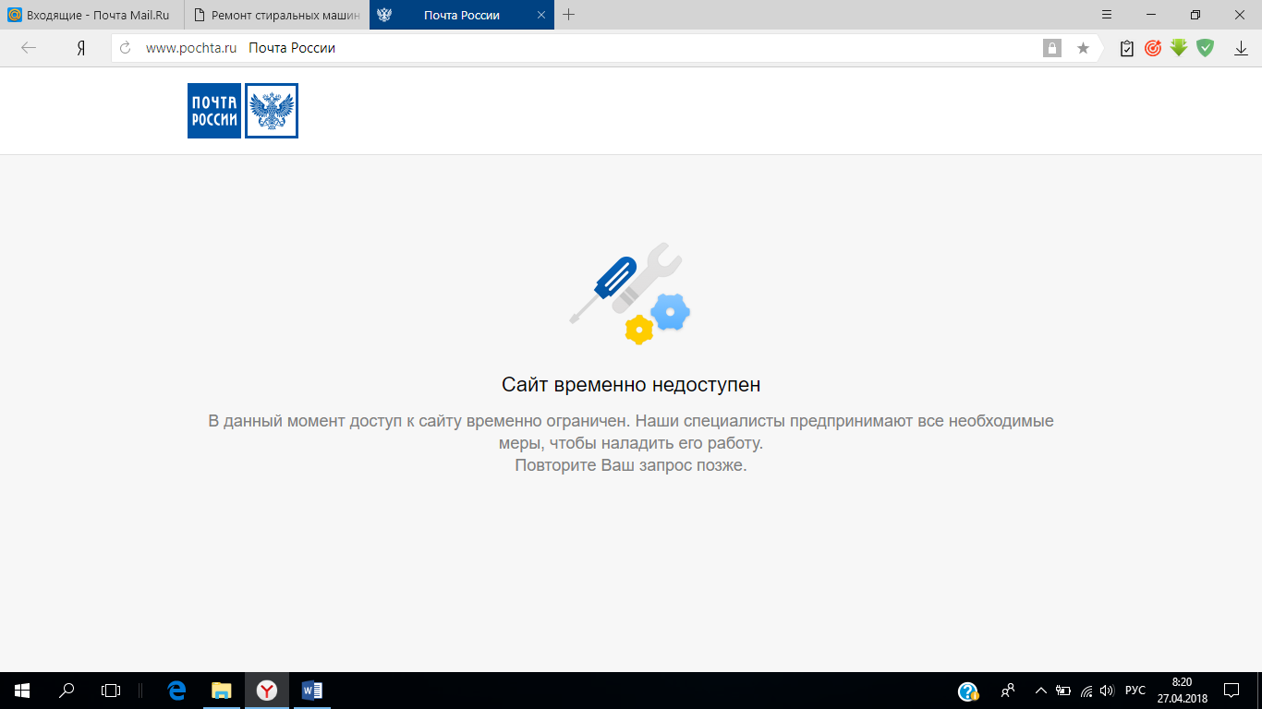Screen dimensions: 1262x709
Task: Reload the page with the refresh icon
Action: pyautogui.click(x=126, y=48)
